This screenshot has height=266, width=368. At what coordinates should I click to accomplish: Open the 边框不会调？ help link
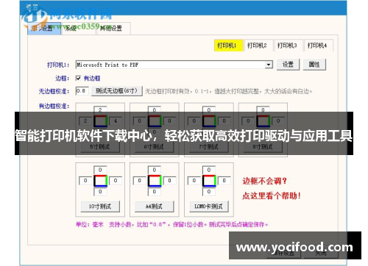point(264,181)
